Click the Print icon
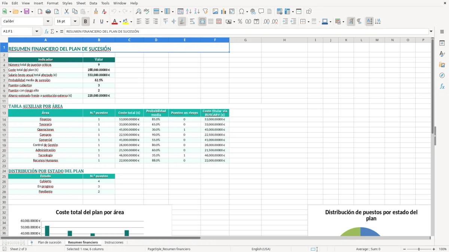Image resolution: width=449 pixels, height=252 pixels. point(48,12)
